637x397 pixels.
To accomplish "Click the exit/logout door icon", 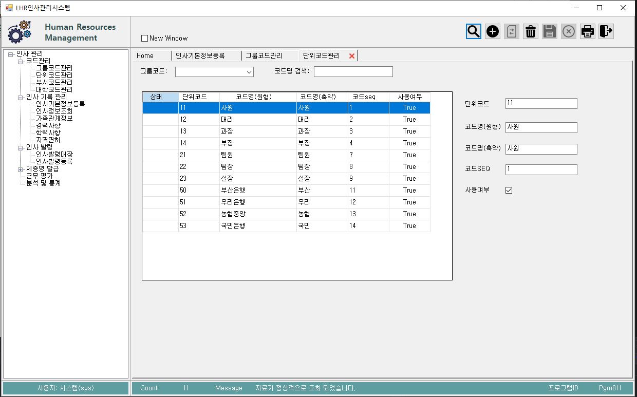I will coord(606,31).
